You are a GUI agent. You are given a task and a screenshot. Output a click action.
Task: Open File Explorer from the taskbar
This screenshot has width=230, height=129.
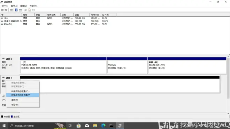pyautogui.click(x=95, y=126)
